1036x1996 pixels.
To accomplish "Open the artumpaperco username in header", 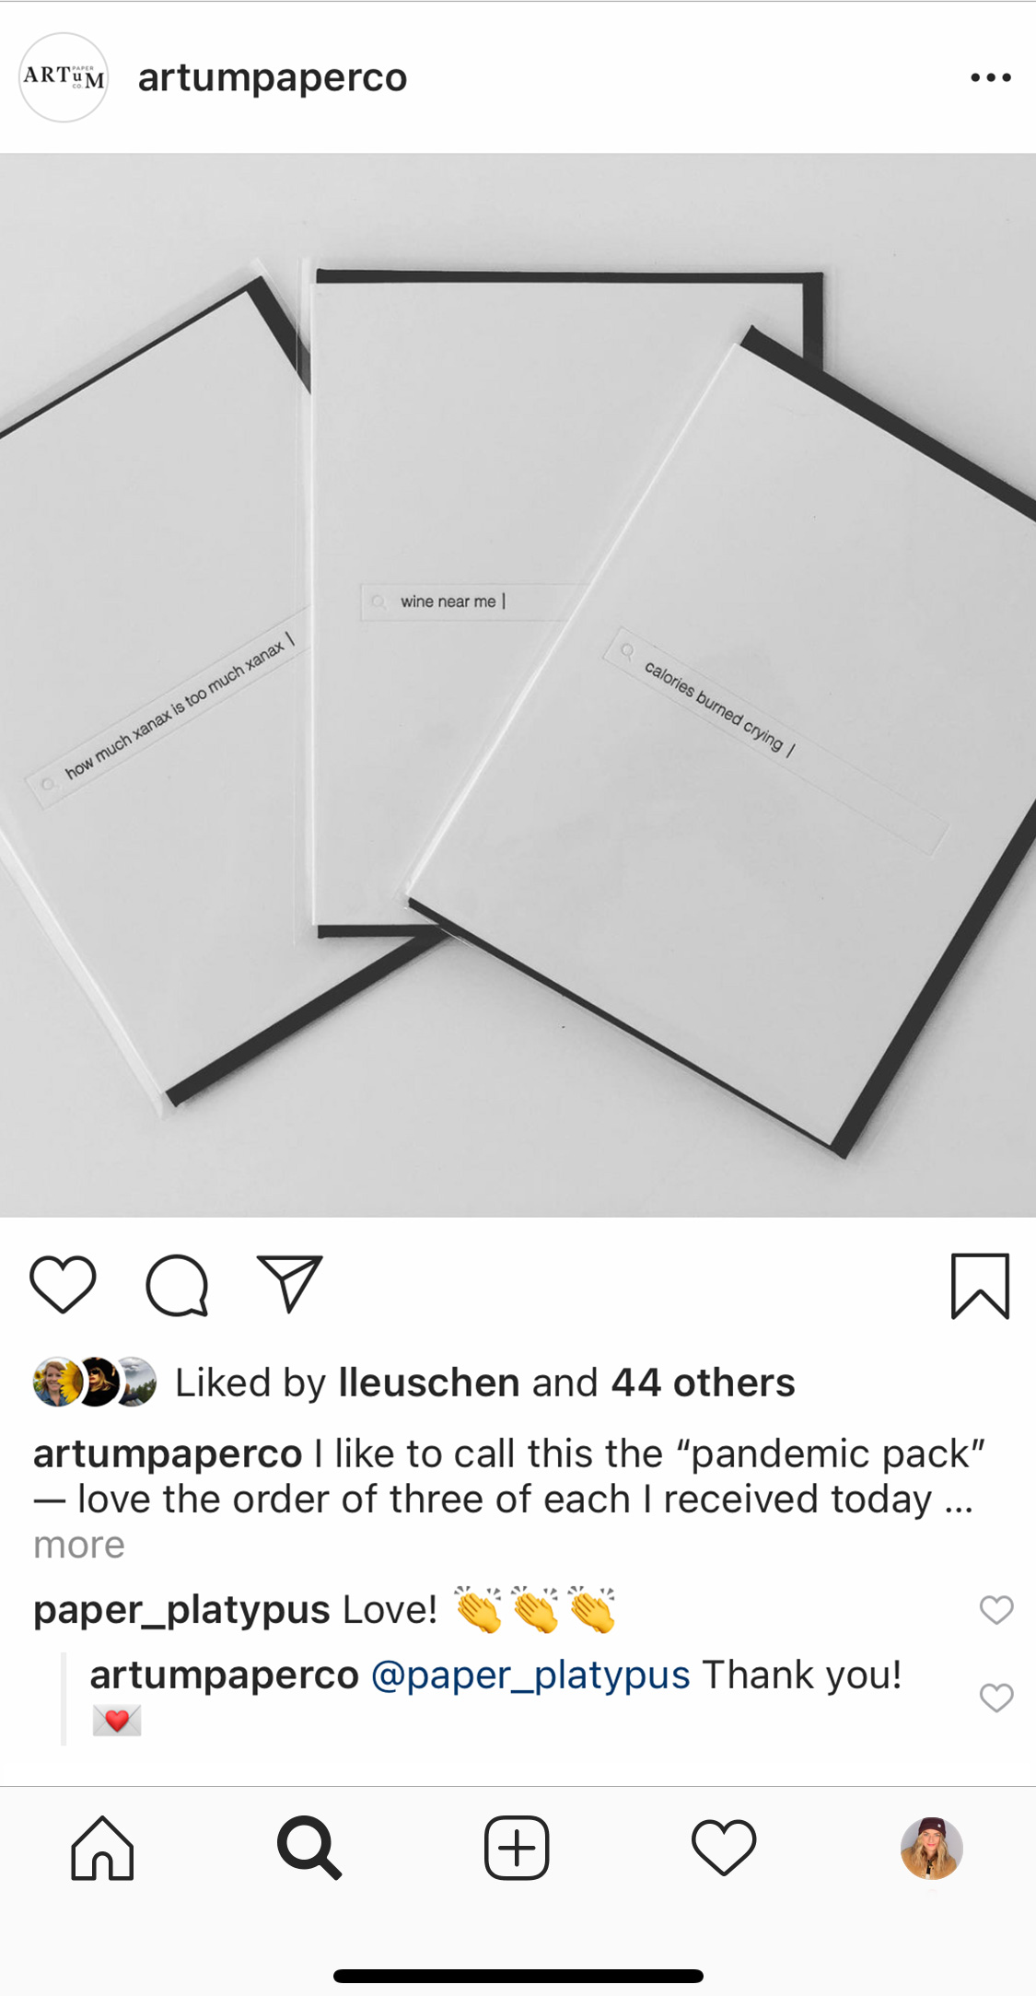I will (273, 77).
